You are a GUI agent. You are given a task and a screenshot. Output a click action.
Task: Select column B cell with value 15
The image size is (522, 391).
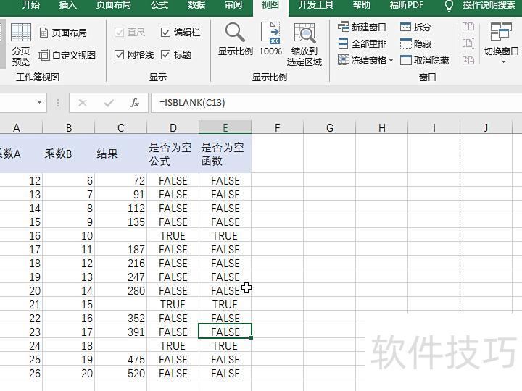[x=69, y=304]
